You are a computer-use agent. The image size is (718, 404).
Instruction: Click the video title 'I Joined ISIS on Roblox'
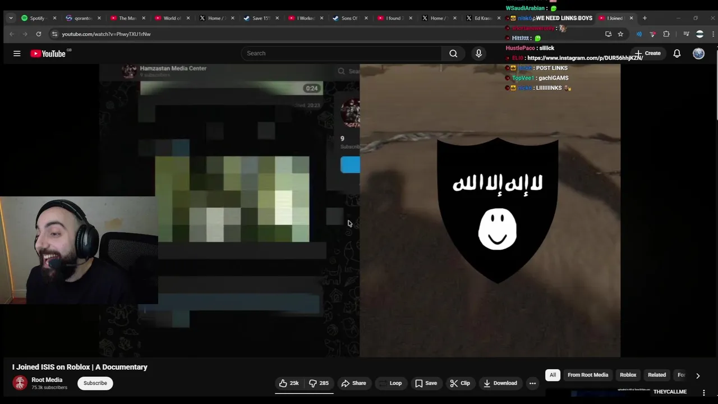(80, 367)
